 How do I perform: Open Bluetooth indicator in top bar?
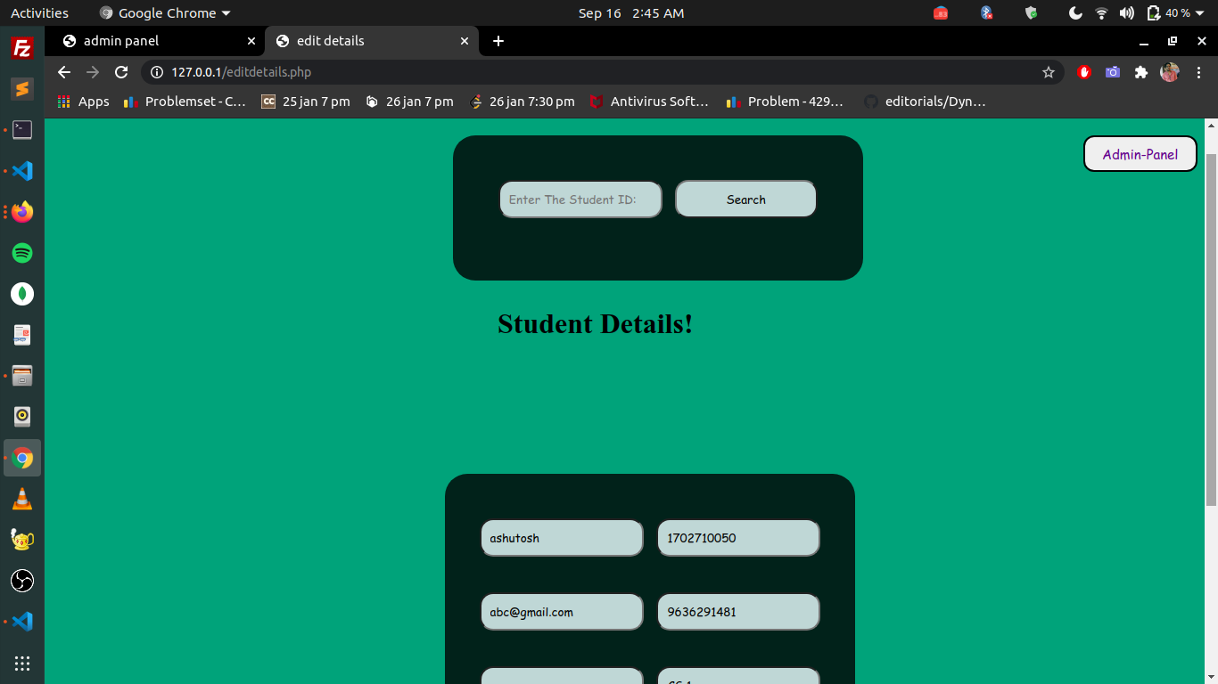986,12
